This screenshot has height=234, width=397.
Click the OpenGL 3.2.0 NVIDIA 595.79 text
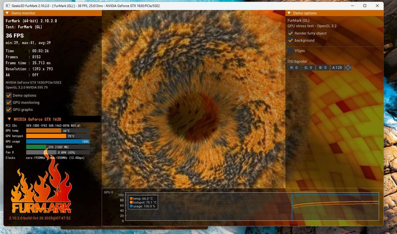point(27,87)
